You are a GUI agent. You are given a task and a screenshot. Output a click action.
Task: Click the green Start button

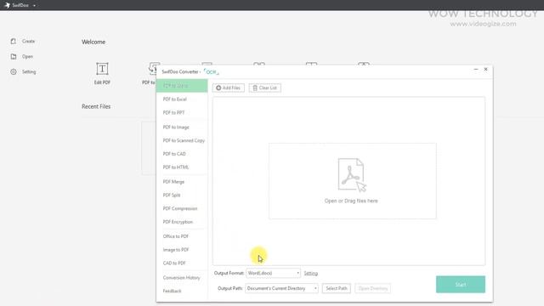[x=461, y=285]
